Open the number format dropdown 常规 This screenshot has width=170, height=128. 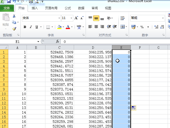click(147, 18)
